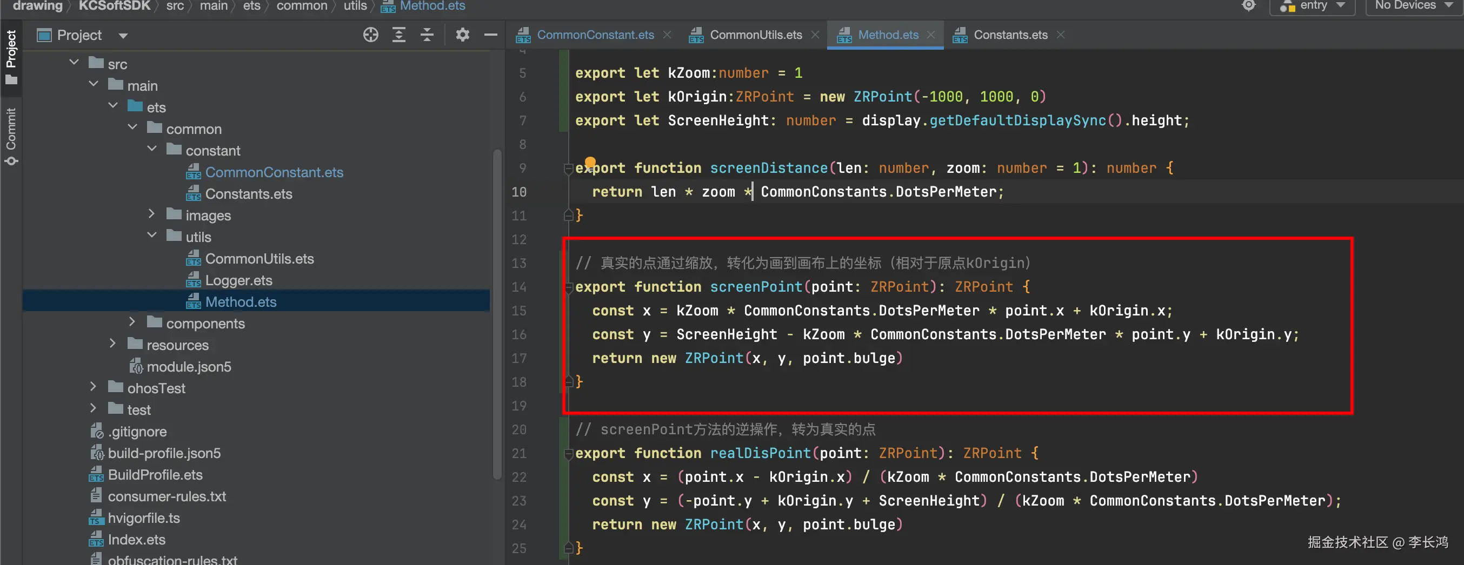Viewport: 1464px width, 565px height.
Task: Open Logger.ets file in tree
Action: pyautogui.click(x=238, y=280)
